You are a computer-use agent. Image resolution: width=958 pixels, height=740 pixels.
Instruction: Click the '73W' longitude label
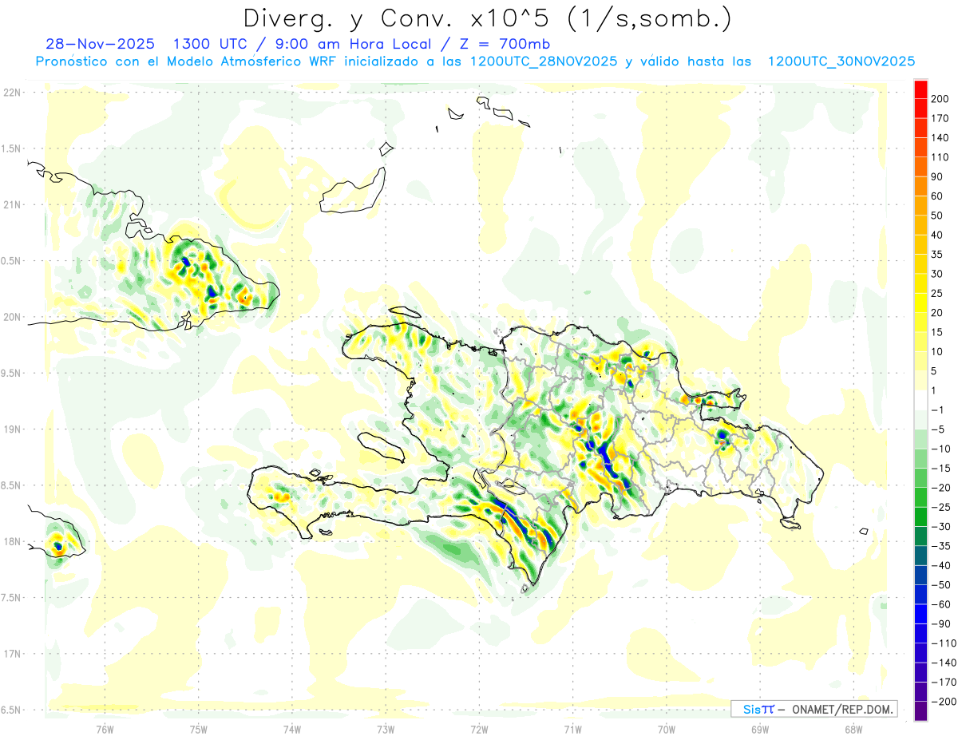[x=386, y=729]
